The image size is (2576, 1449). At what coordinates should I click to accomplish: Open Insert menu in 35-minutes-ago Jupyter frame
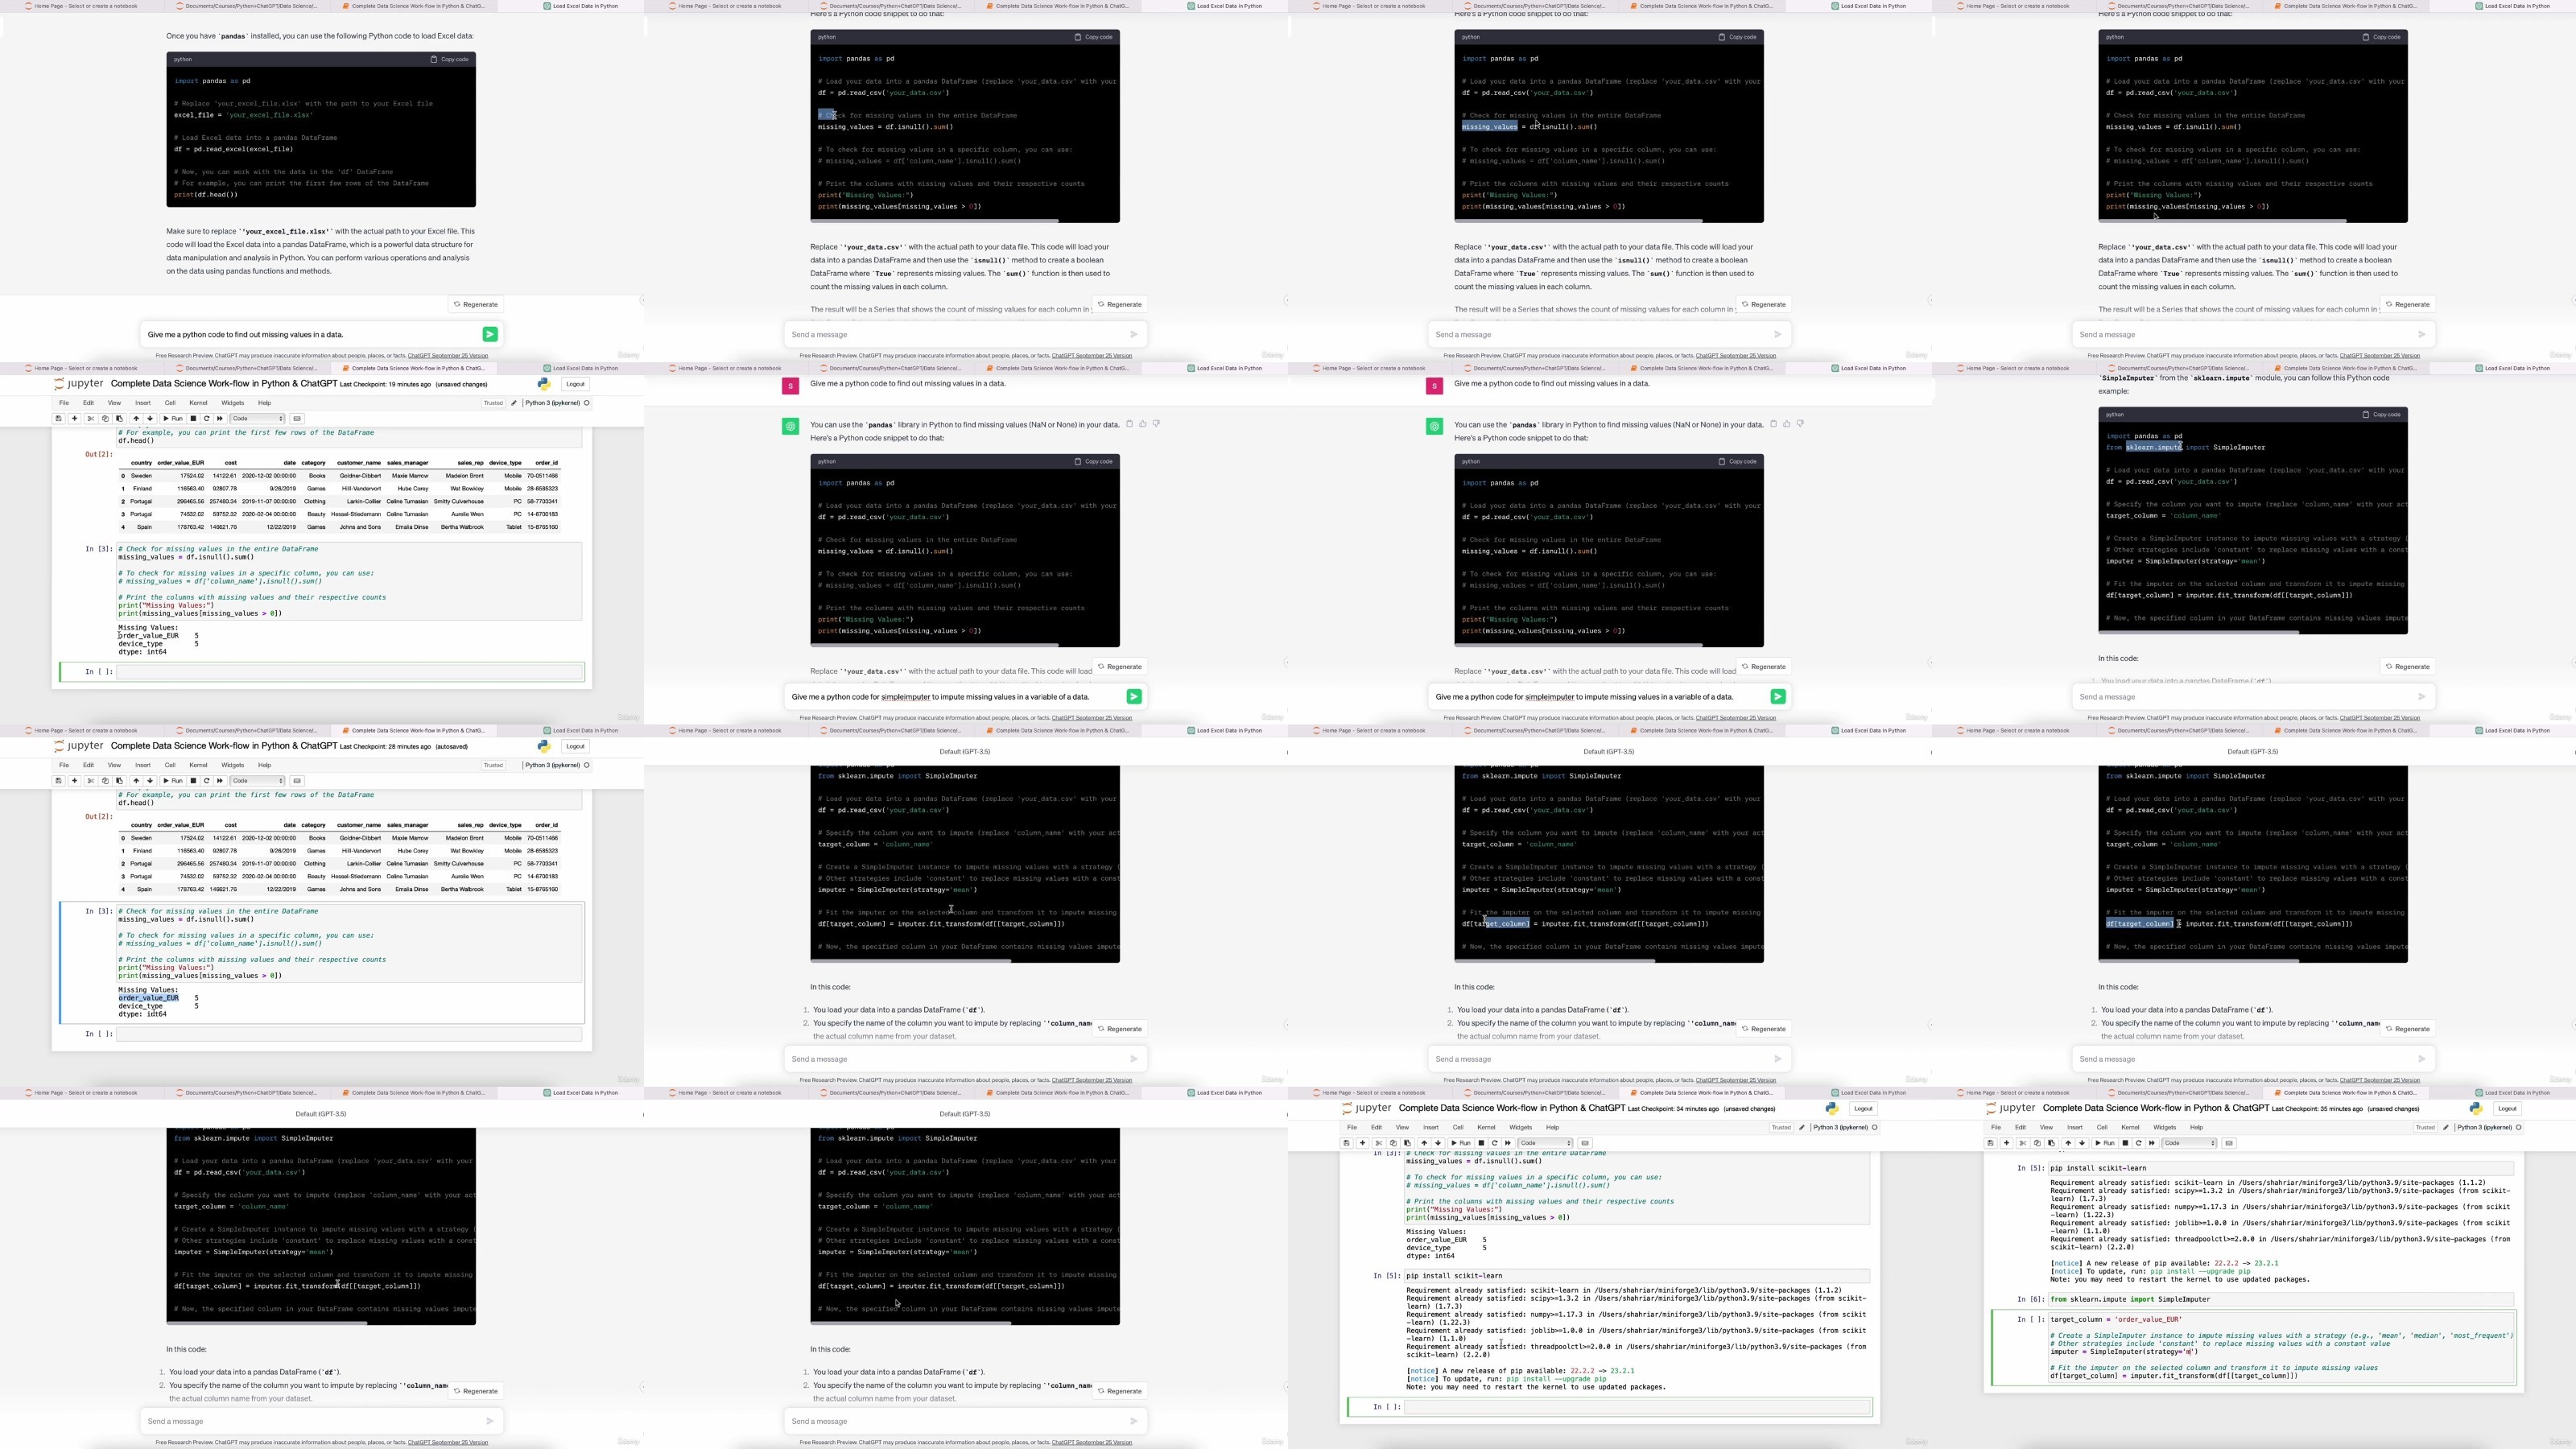(x=2075, y=1127)
